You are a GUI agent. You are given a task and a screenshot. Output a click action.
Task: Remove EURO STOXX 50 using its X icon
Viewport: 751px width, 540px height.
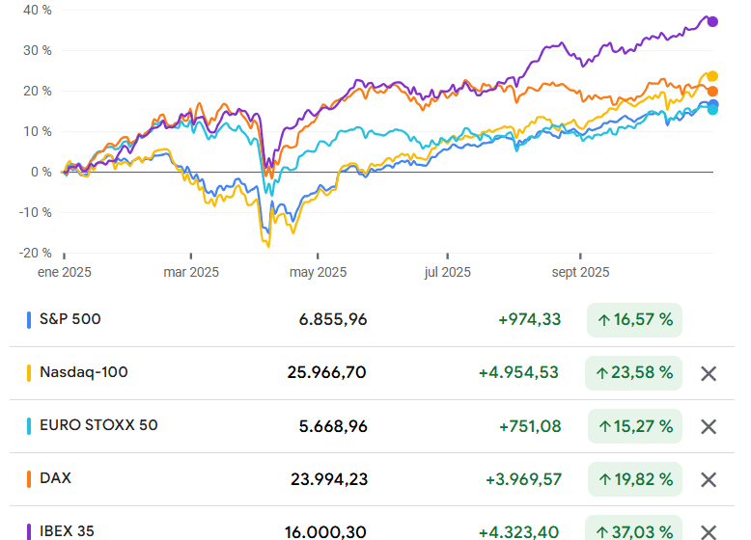(x=709, y=426)
